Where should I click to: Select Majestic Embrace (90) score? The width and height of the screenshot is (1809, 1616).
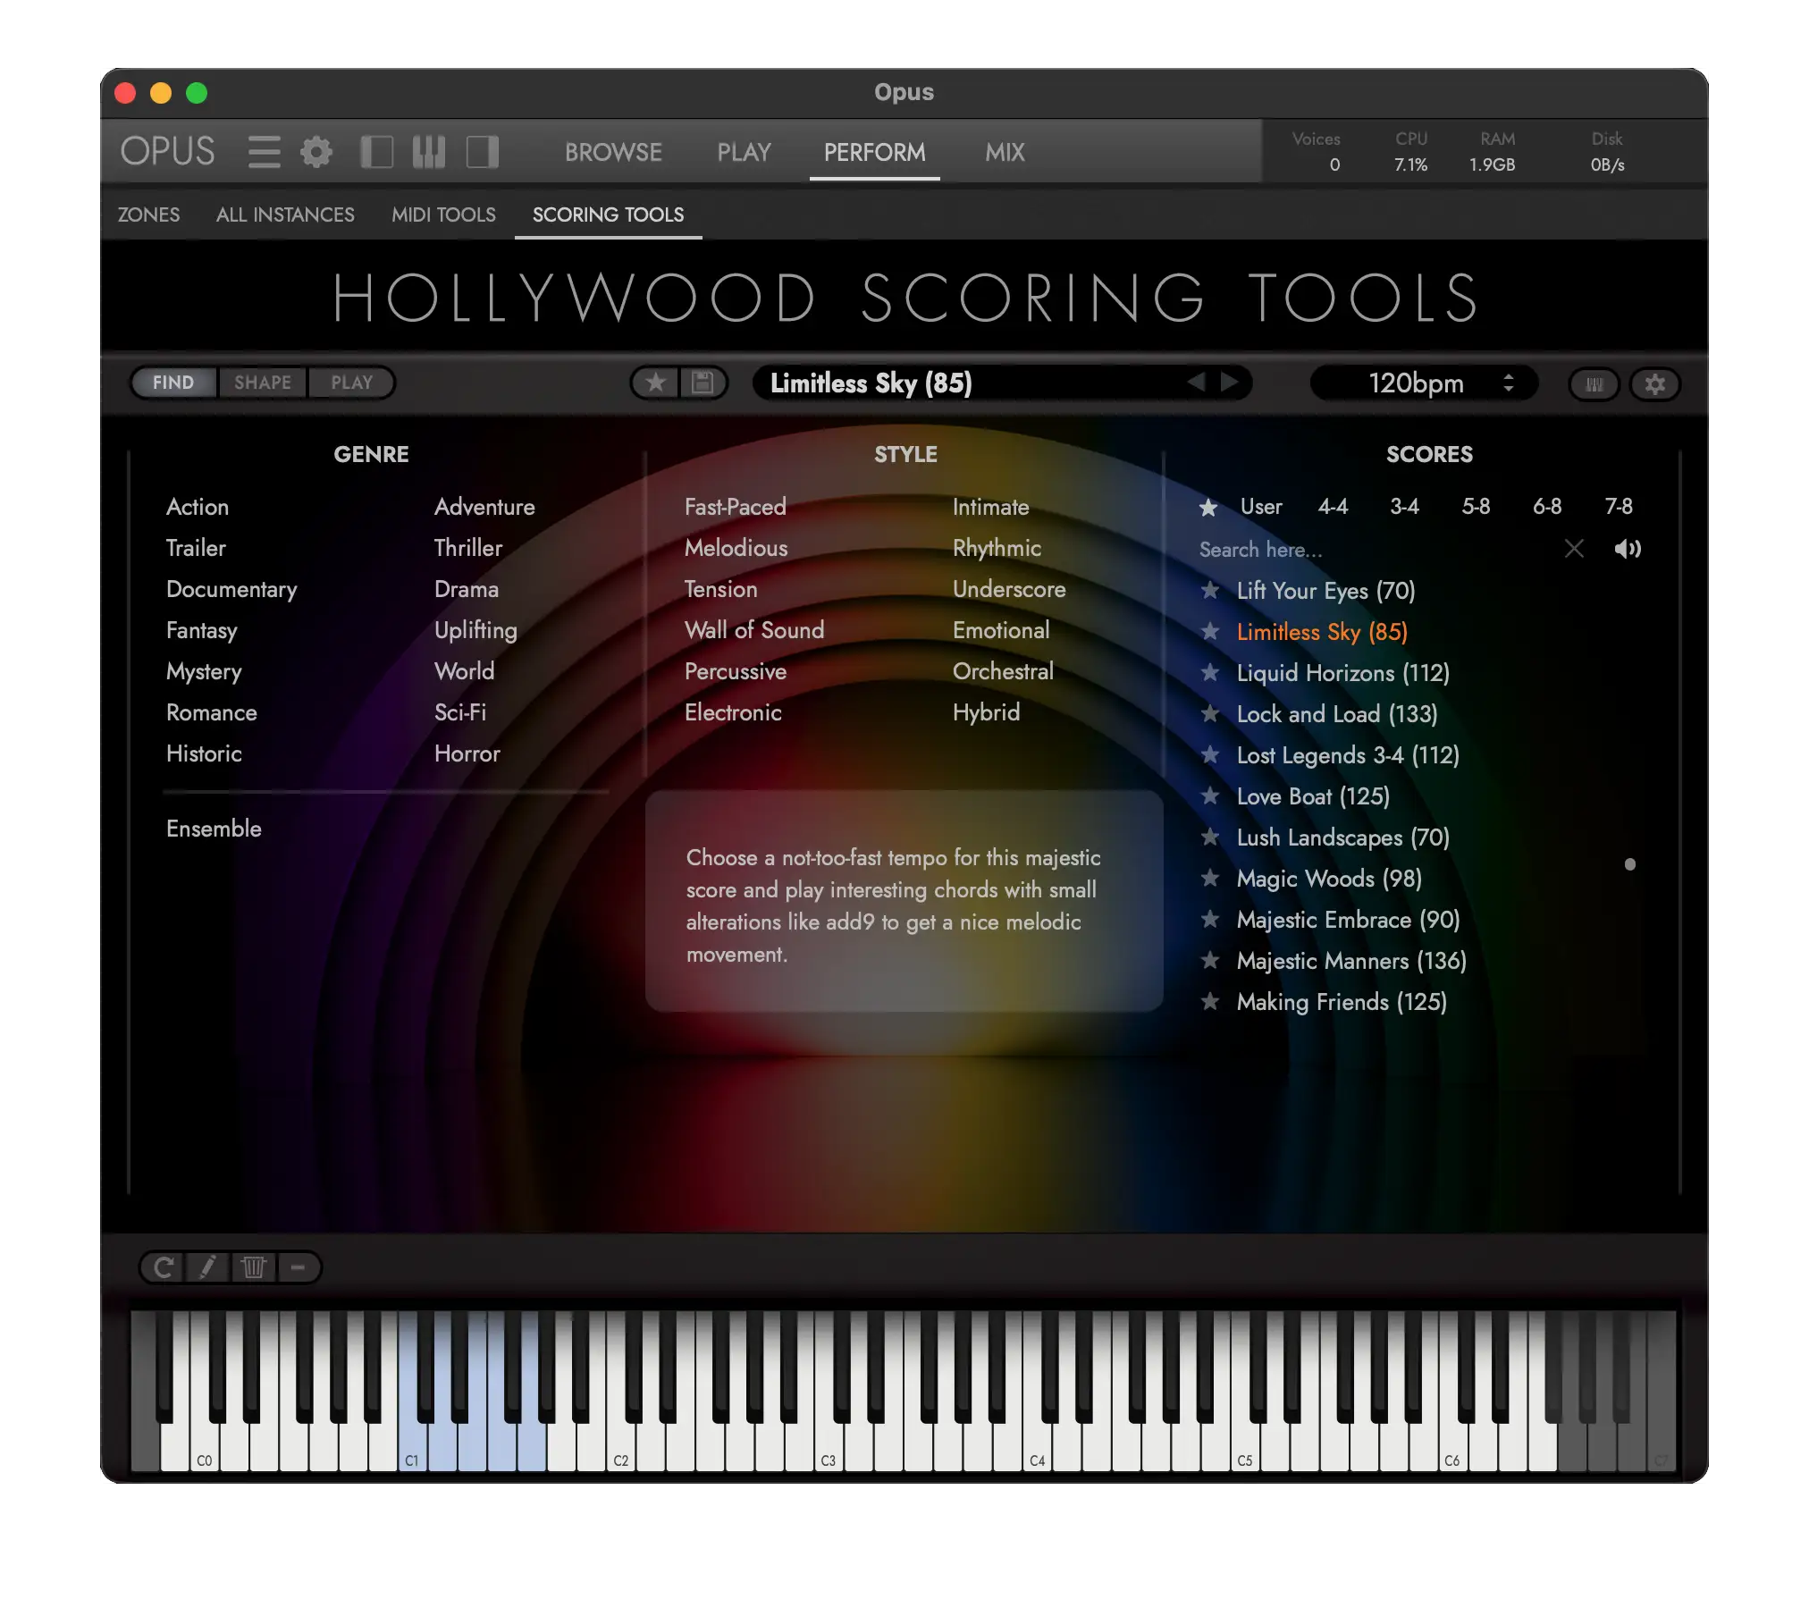pyautogui.click(x=1348, y=920)
